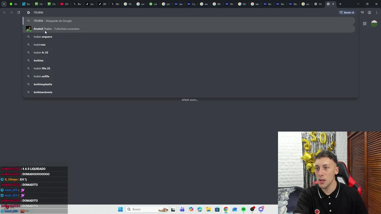Go forward with the forward arrow
The image size is (381, 214).
11,12
